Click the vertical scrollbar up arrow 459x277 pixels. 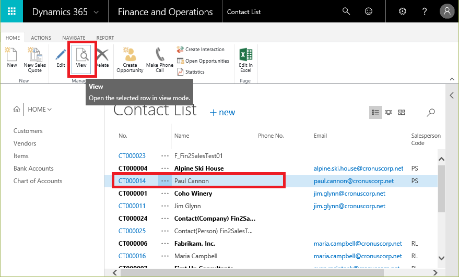tap(441, 159)
